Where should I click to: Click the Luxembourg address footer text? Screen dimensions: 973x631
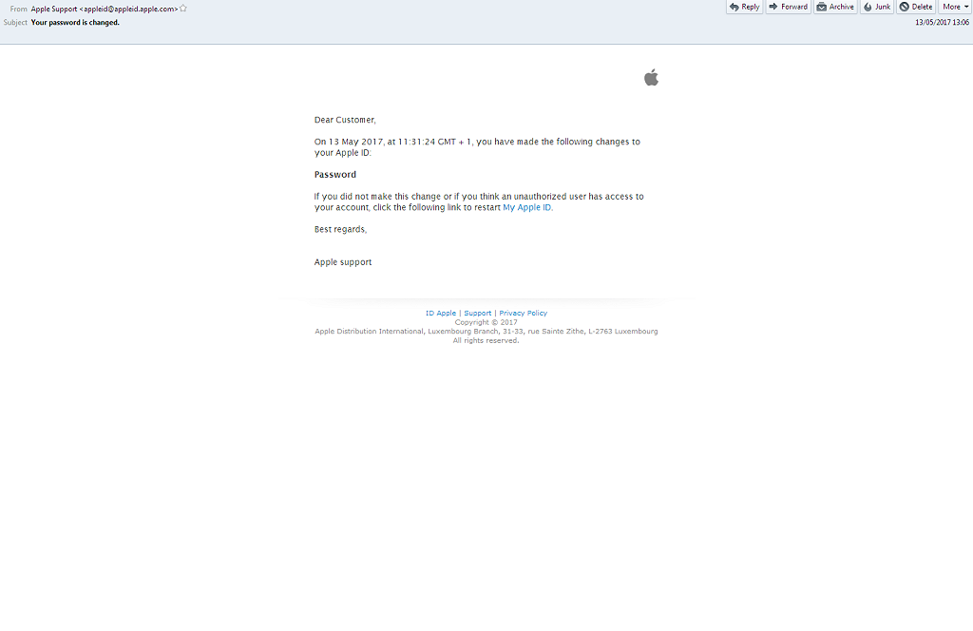tap(486, 332)
